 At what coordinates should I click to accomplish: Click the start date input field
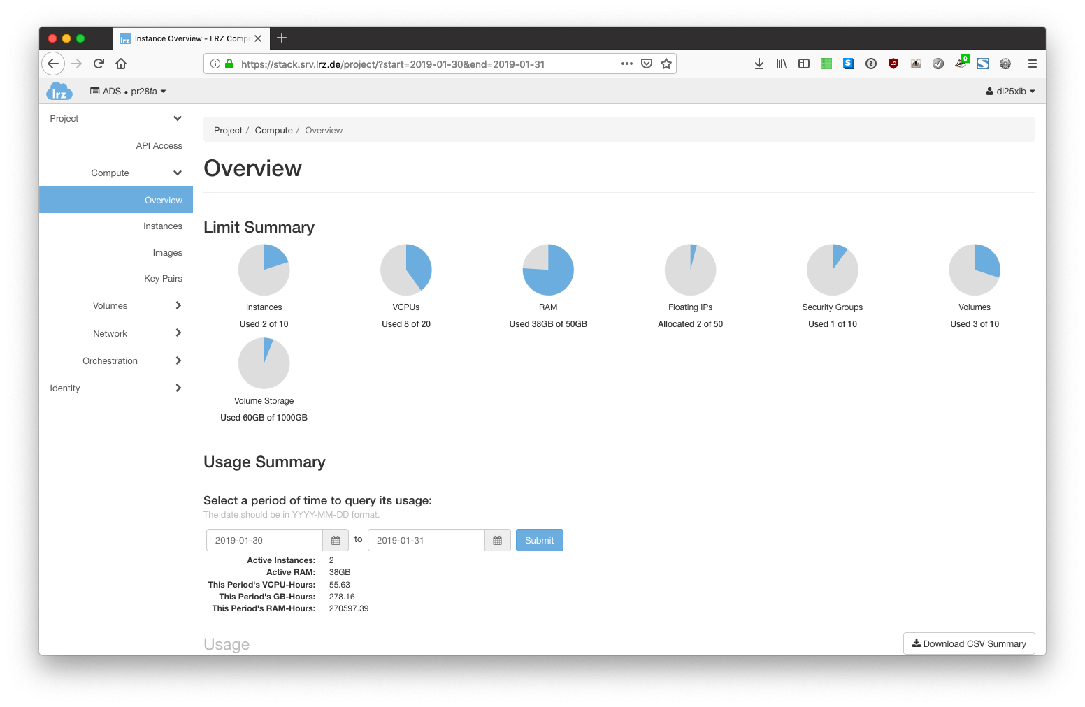(264, 541)
